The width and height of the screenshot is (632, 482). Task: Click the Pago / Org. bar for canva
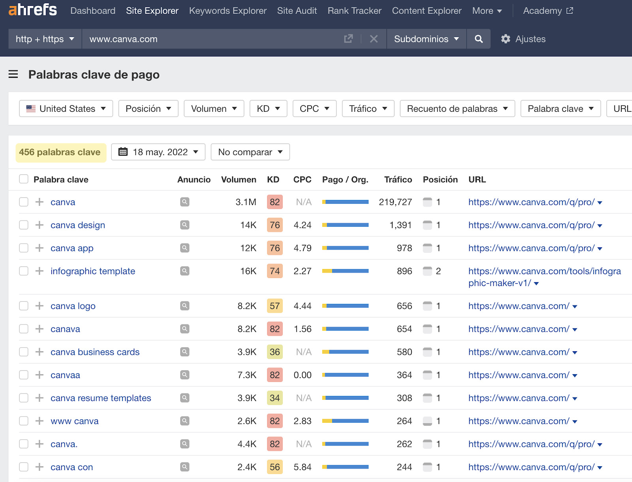pos(345,202)
